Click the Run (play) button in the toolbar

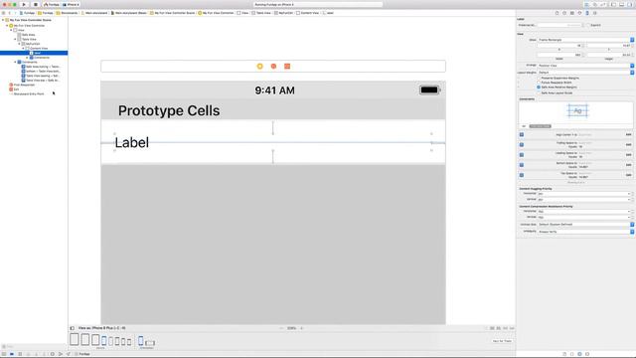24,4
